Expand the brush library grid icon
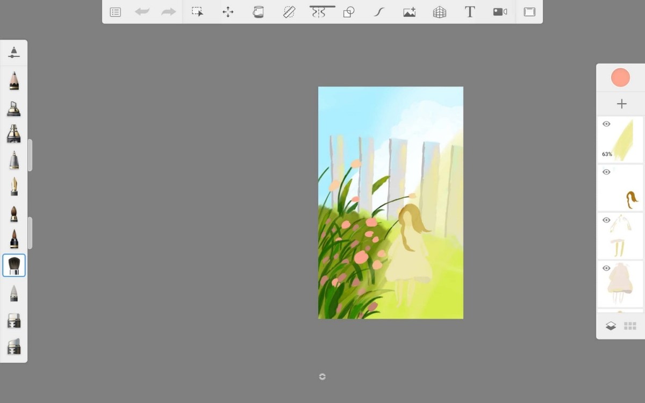 tap(630, 326)
